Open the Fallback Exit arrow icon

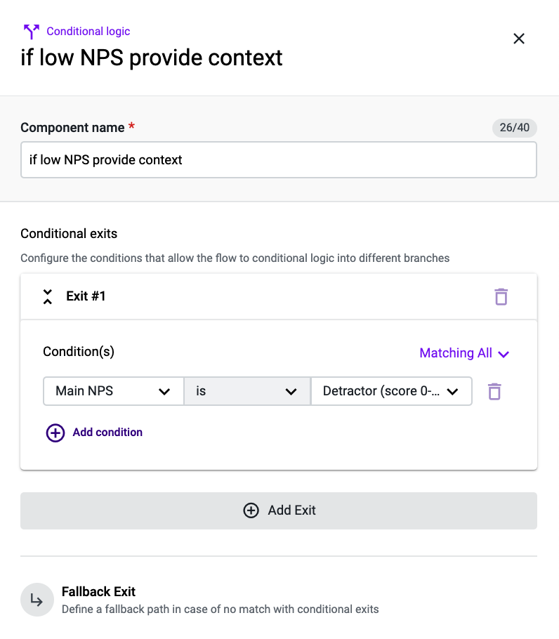(37, 600)
